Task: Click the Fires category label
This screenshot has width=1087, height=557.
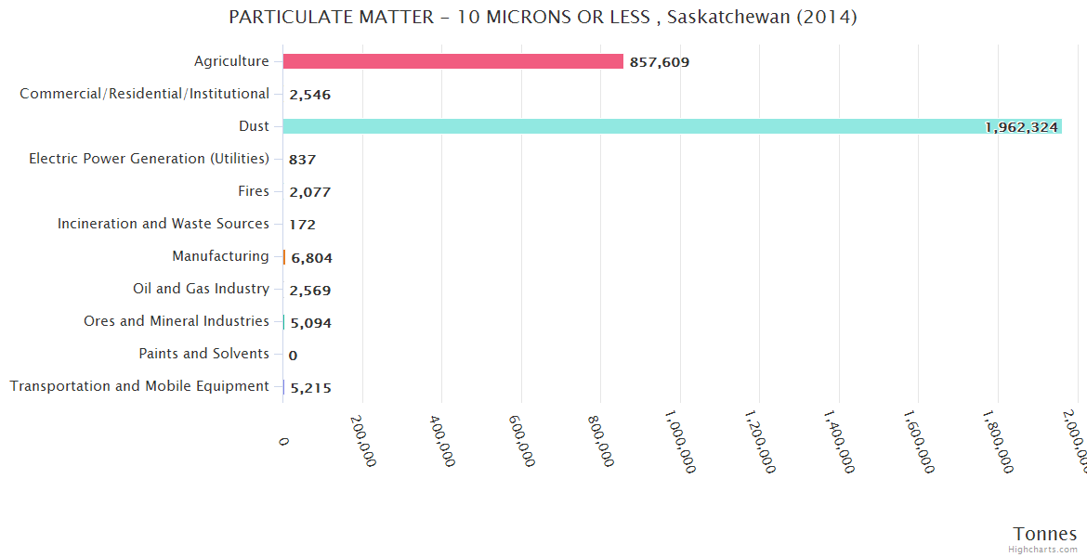Action: pyautogui.click(x=254, y=191)
